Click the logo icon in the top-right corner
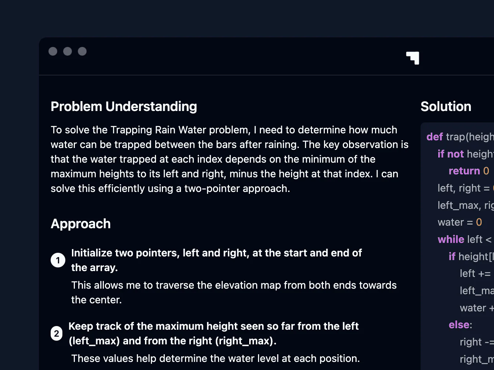The height and width of the screenshot is (370, 494). 412,58
